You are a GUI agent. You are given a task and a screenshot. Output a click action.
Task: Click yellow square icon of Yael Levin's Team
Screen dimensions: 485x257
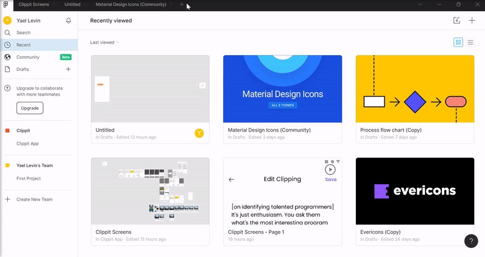[7, 165]
